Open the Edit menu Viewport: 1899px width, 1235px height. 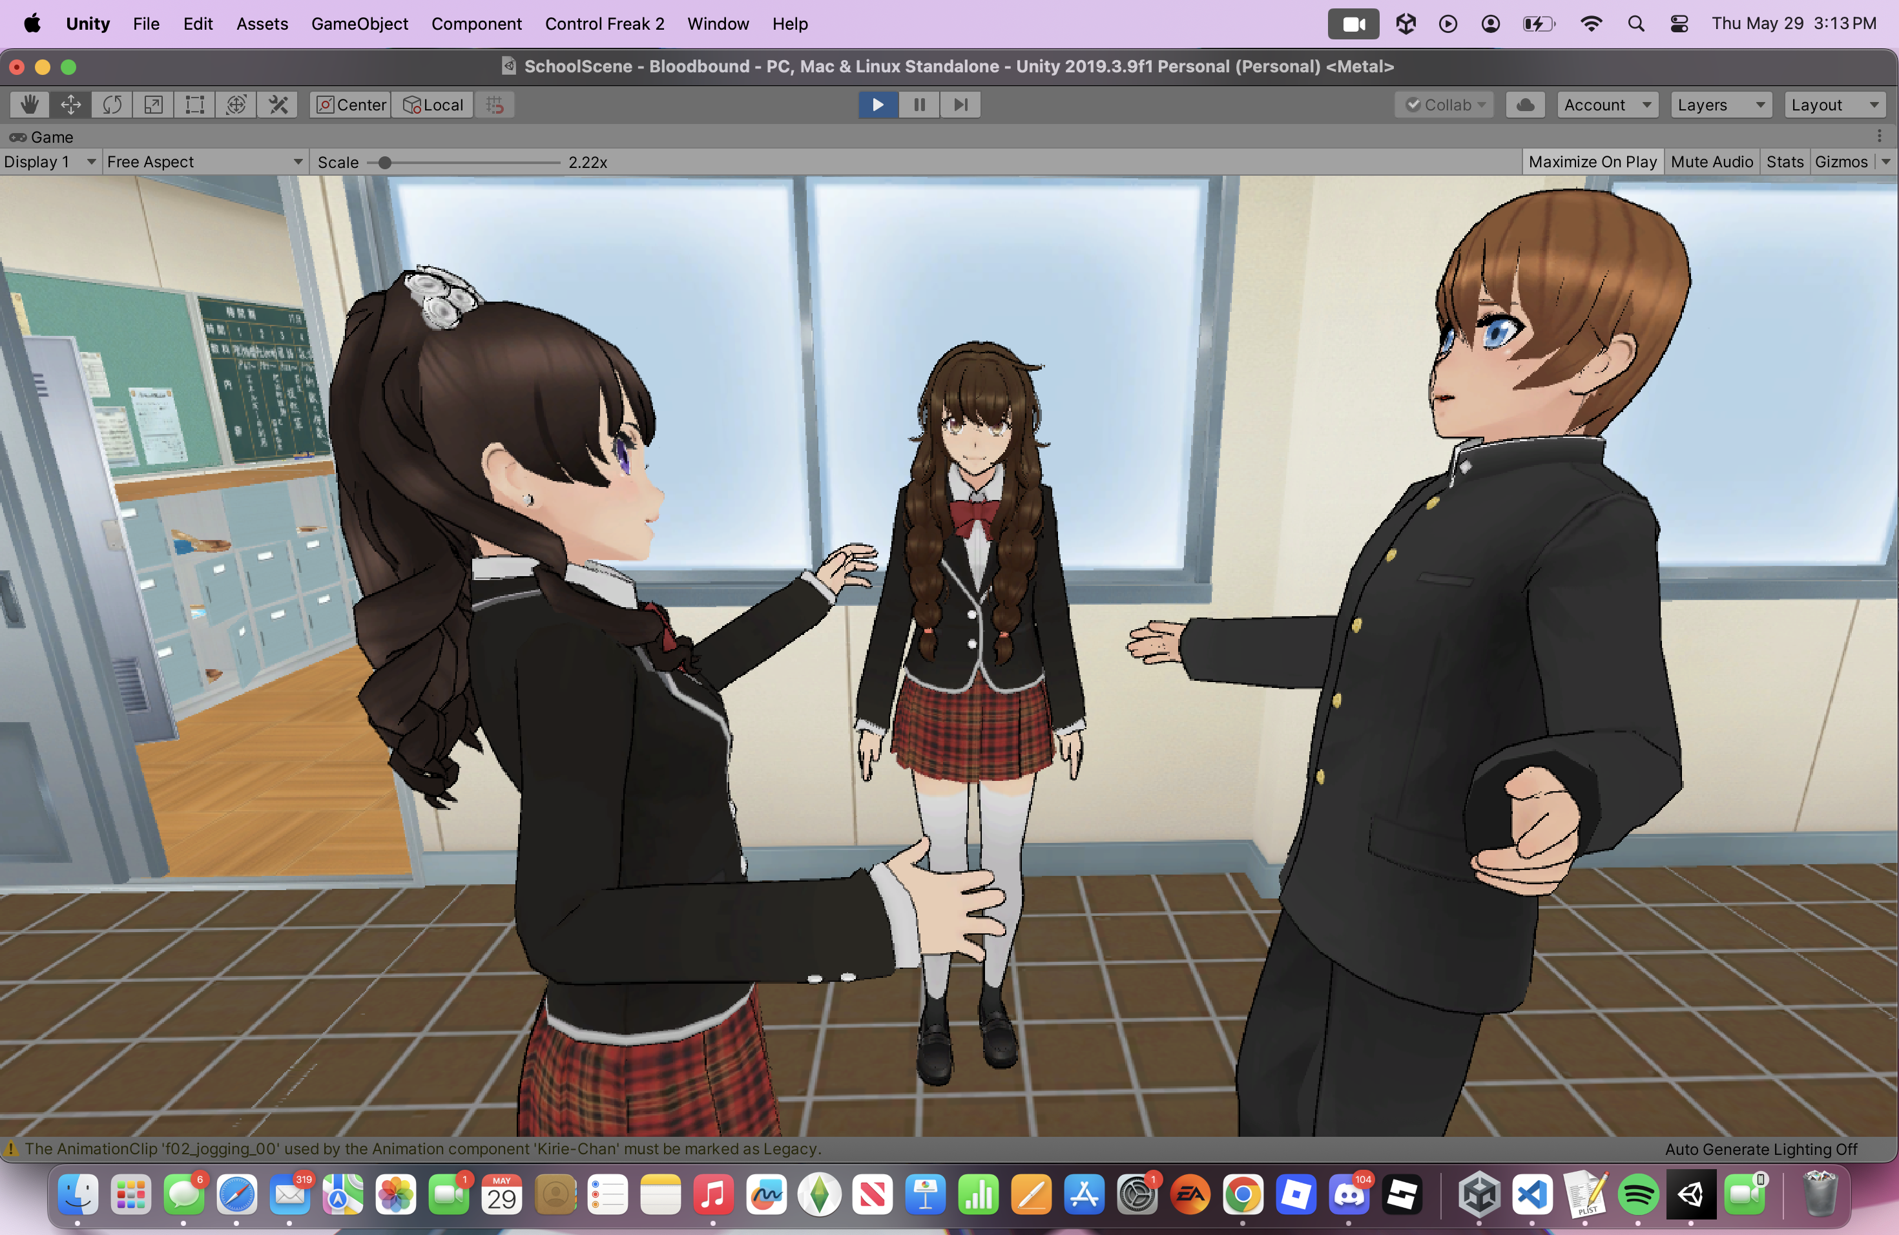click(x=198, y=24)
